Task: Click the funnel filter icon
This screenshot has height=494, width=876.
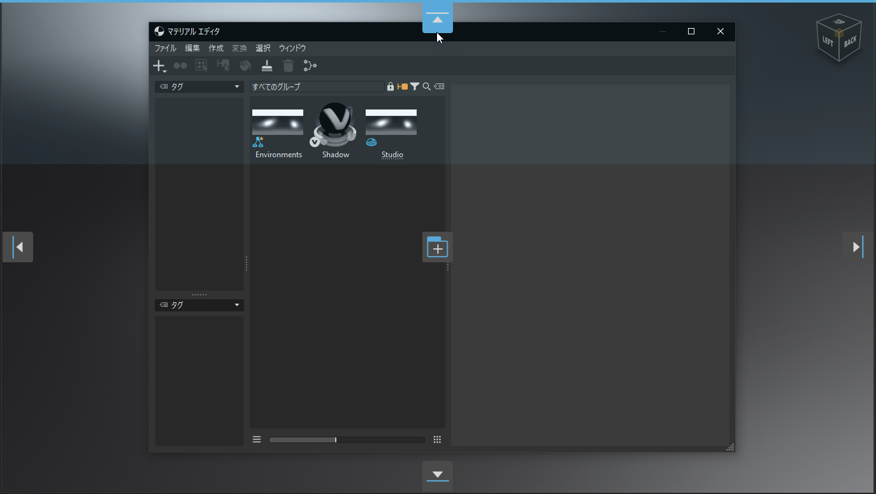Action: pyautogui.click(x=415, y=87)
